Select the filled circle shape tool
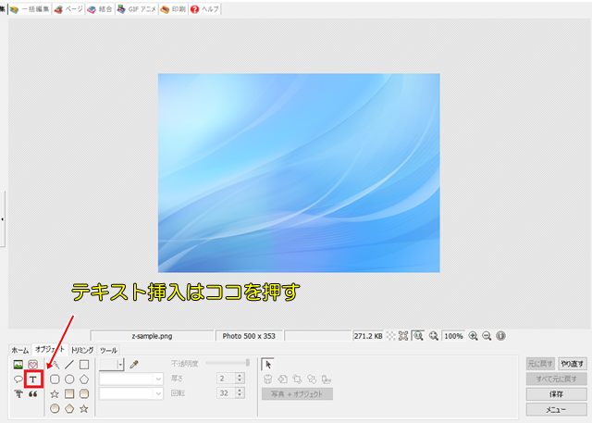 coord(55,408)
